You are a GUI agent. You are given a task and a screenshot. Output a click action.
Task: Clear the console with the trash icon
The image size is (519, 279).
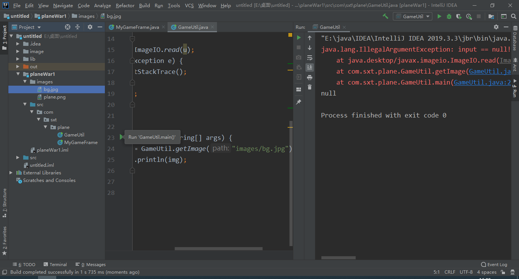[x=310, y=87]
